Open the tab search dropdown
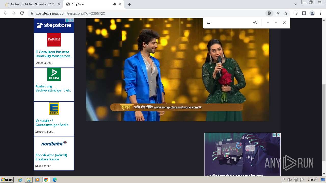Image resolution: width=326 pixels, height=183 pixels. tap(295, 4)
